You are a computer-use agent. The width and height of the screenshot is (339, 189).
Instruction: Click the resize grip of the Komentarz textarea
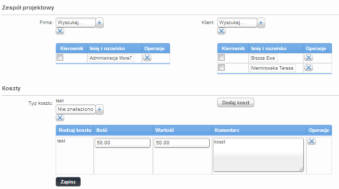[301, 169]
